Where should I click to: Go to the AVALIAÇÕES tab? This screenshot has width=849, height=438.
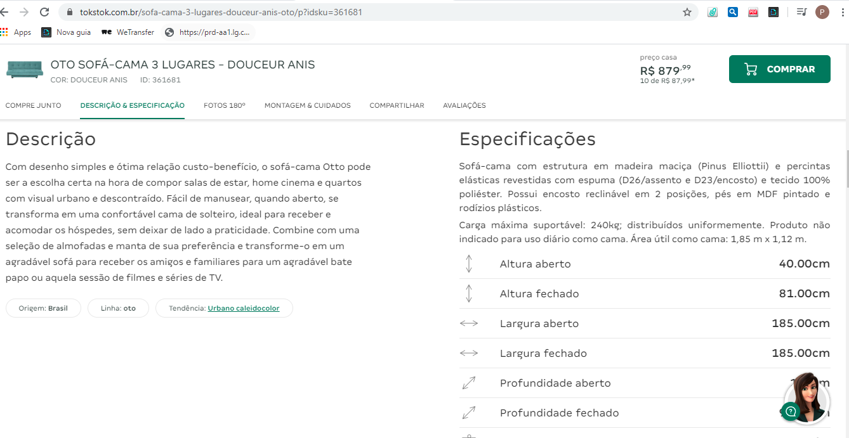pyautogui.click(x=464, y=105)
